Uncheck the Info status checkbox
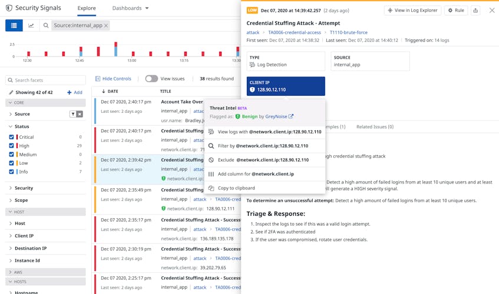The width and height of the screenshot is (499, 294). pyautogui.click(x=11, y=172)
